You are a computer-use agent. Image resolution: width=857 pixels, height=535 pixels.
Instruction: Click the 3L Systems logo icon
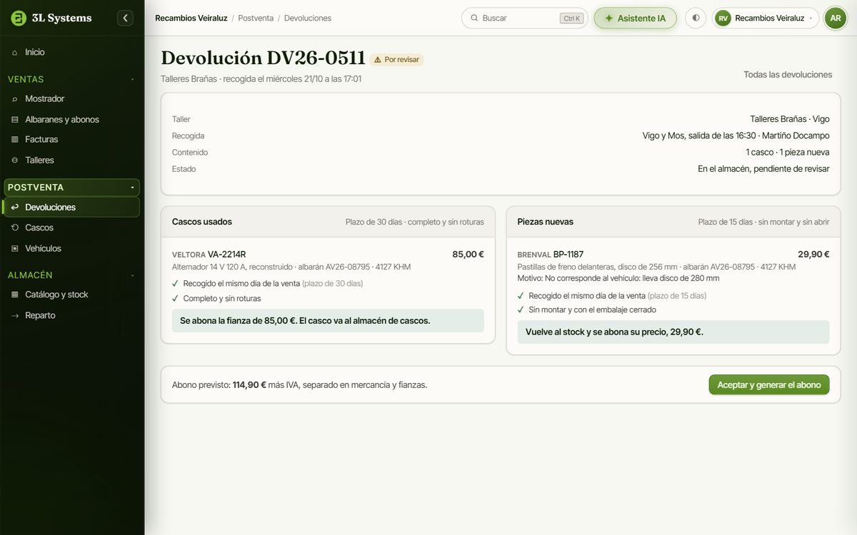[19, 18]
